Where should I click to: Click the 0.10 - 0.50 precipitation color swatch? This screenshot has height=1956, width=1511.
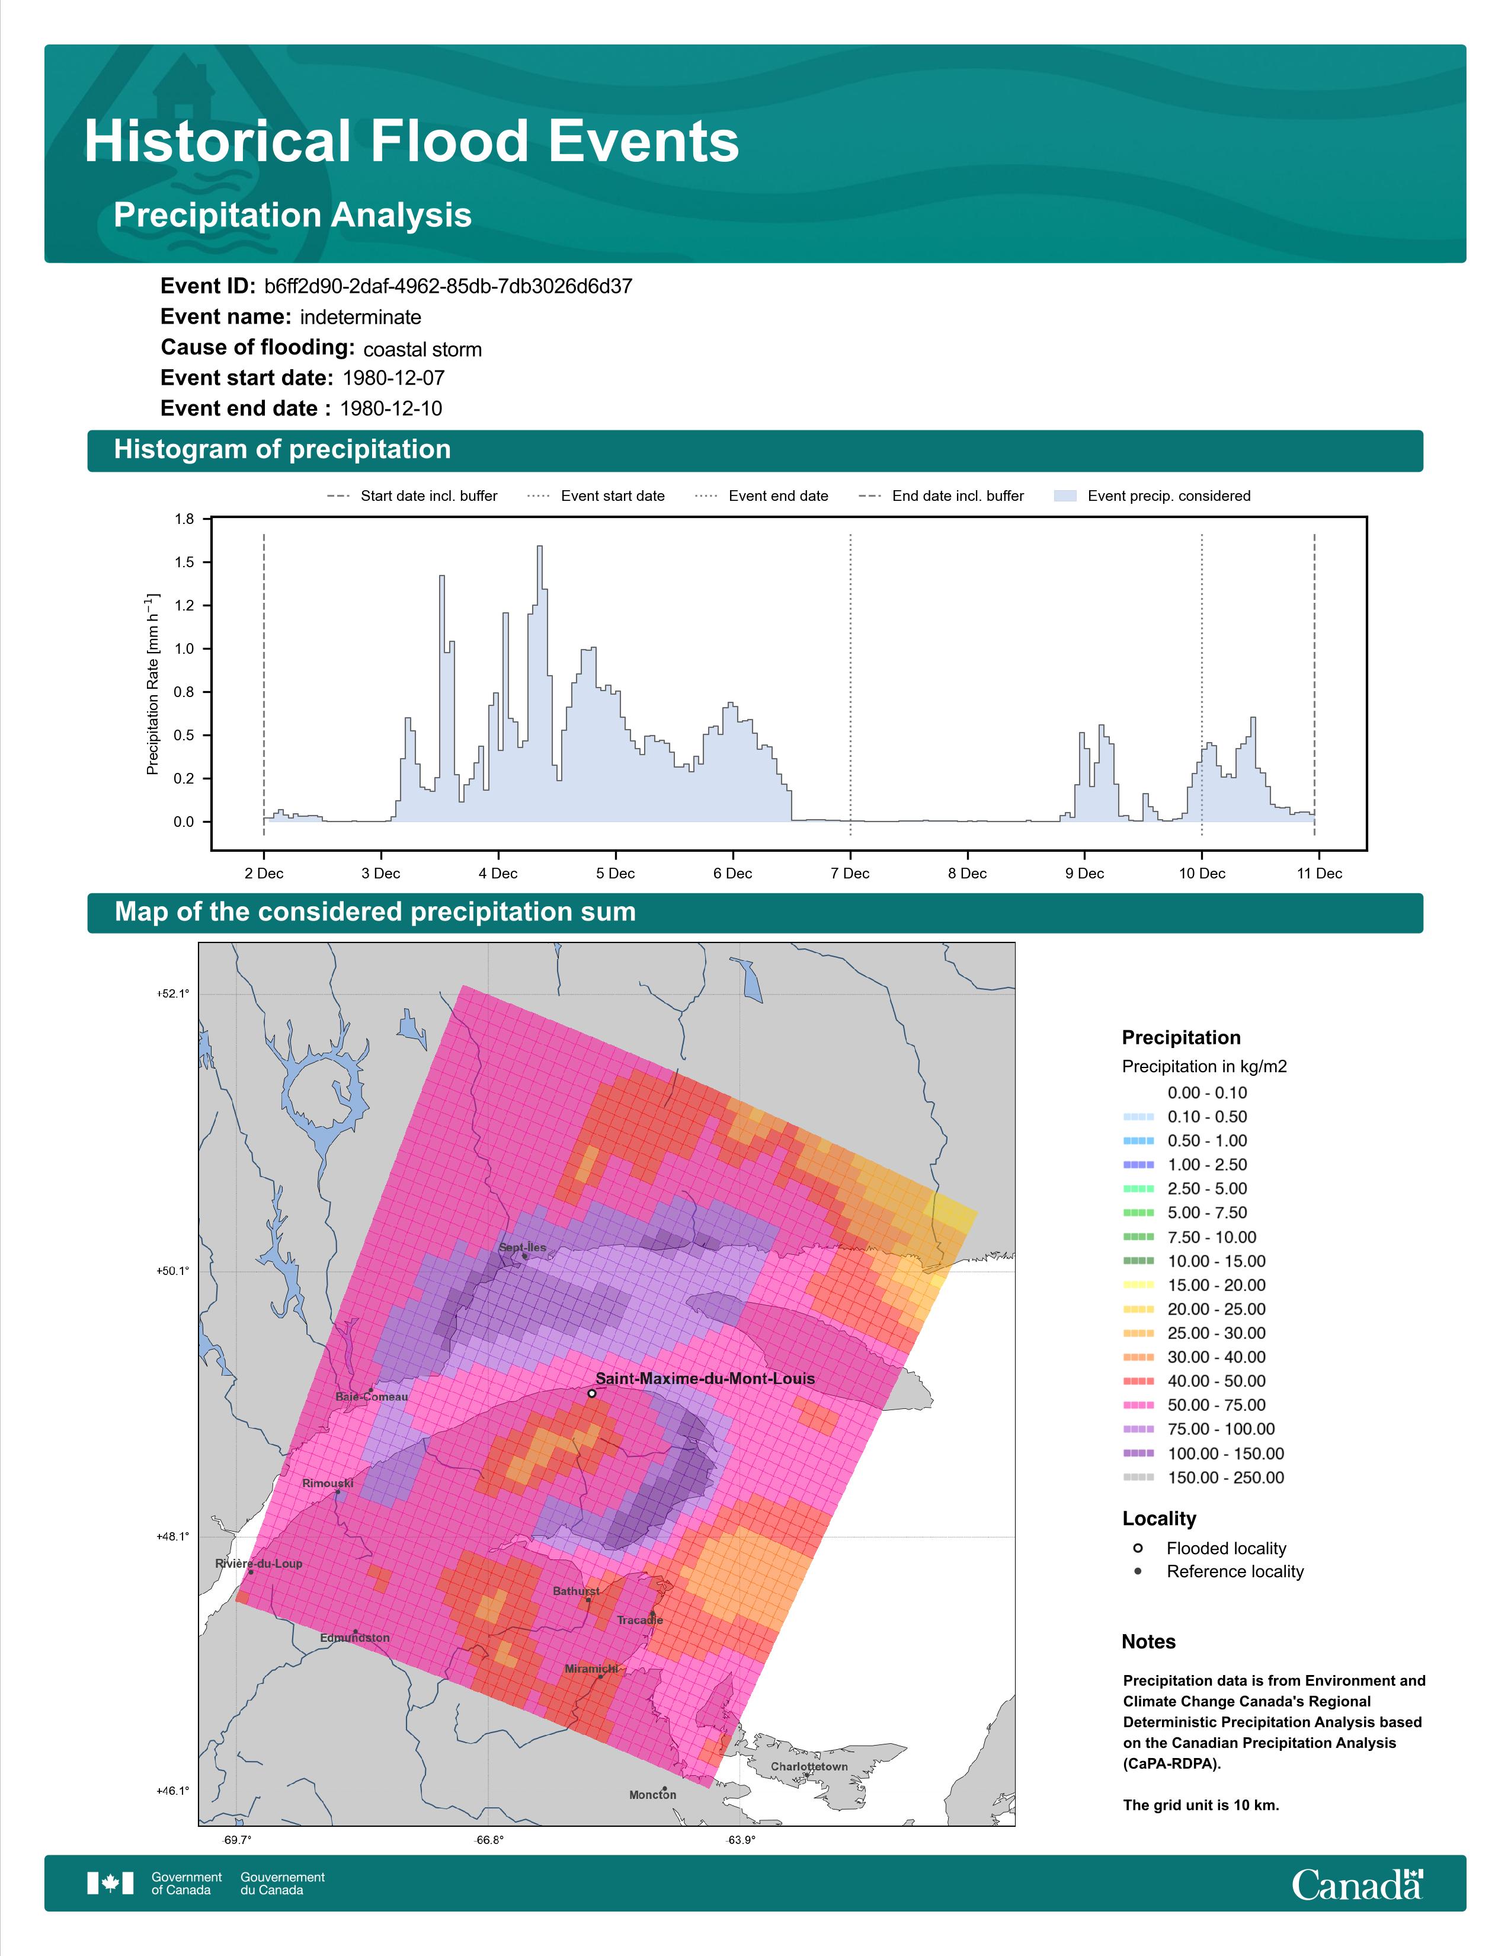(1139, 1117)
